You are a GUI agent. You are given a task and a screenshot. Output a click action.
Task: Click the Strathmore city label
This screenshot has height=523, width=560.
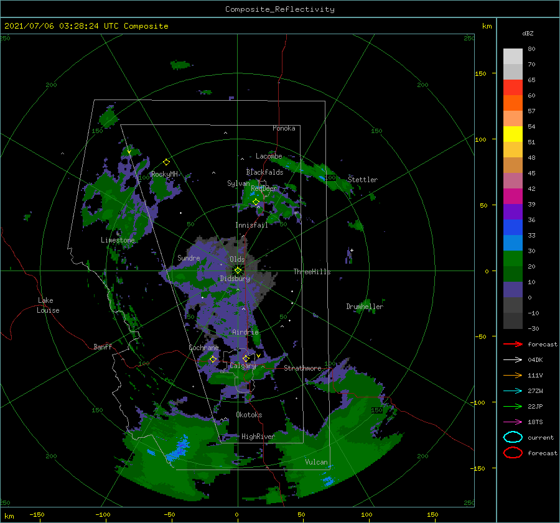click(x=302, y=368)
